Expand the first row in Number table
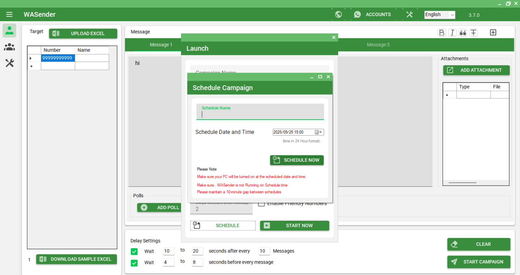The height and width of the screenshot is (275, 520). (31, 58)
